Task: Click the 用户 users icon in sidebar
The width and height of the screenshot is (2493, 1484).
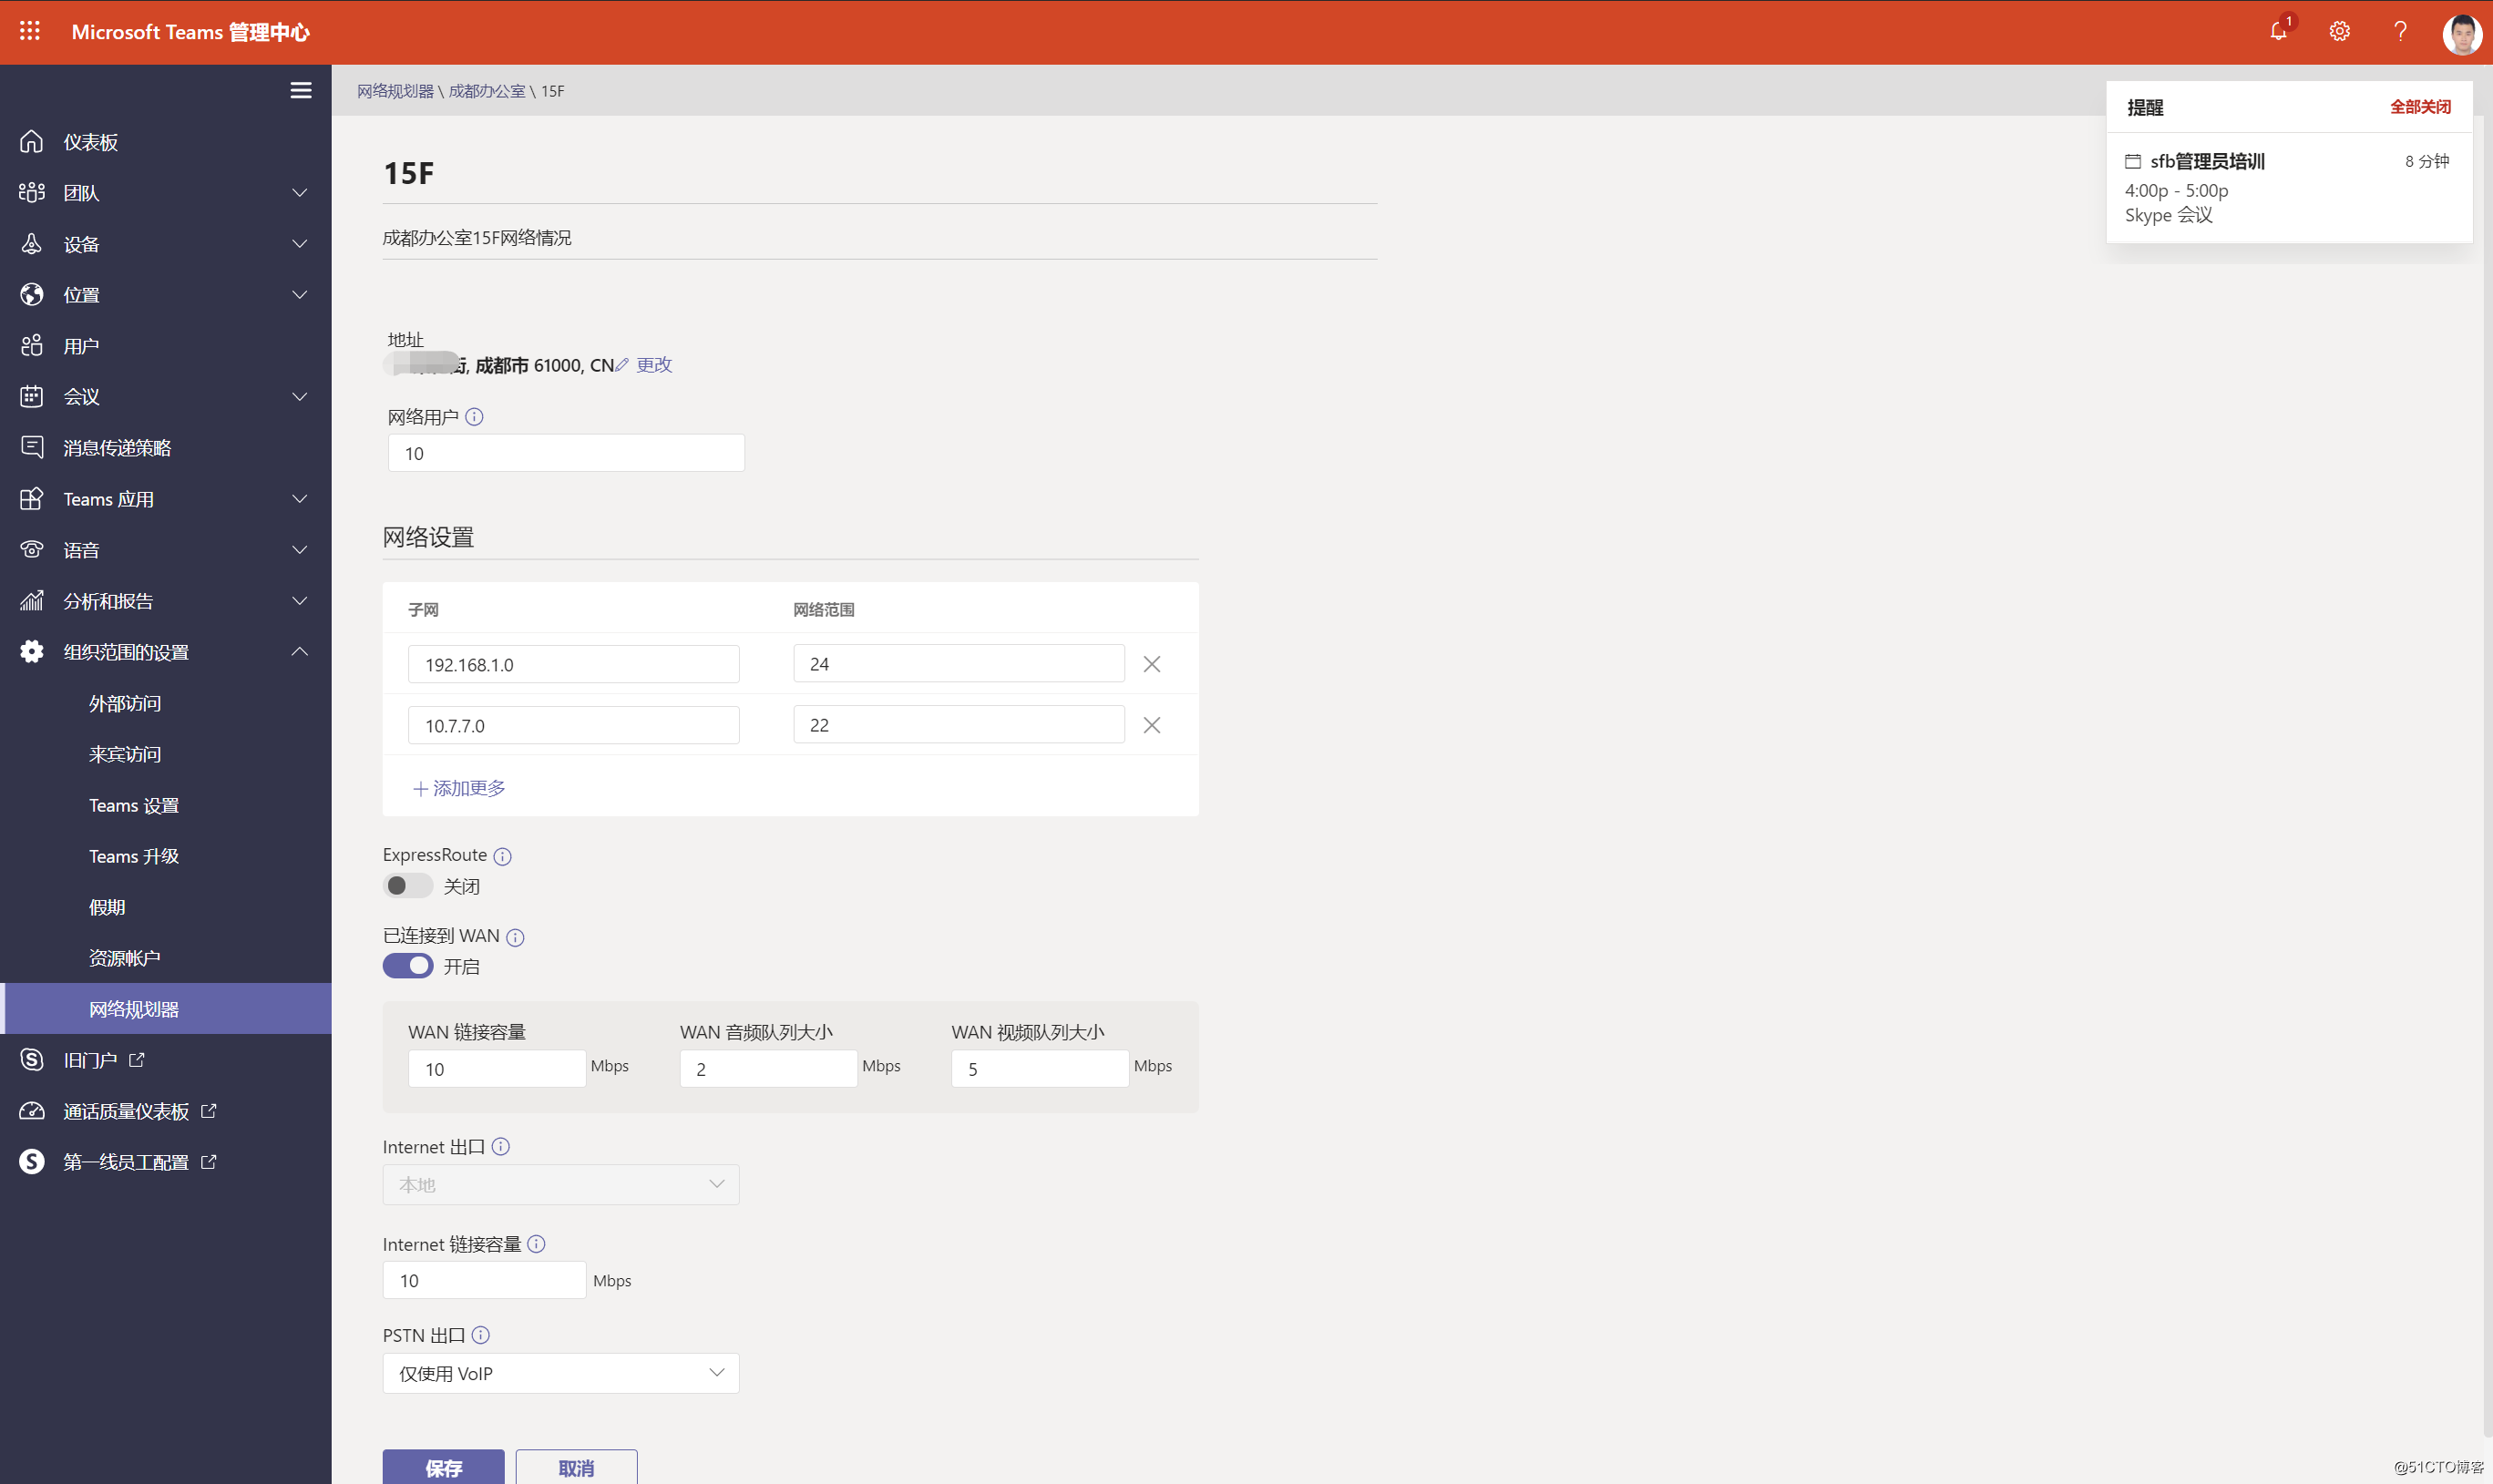Action: coord(32,344)
